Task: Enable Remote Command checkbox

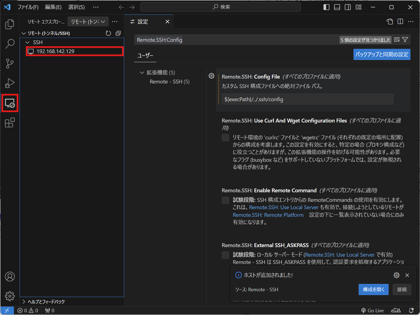Action: (x=225, y=200)
